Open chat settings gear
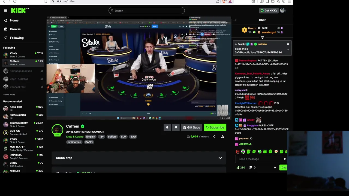Screen dimensions: 349x196 pos(275,168)
